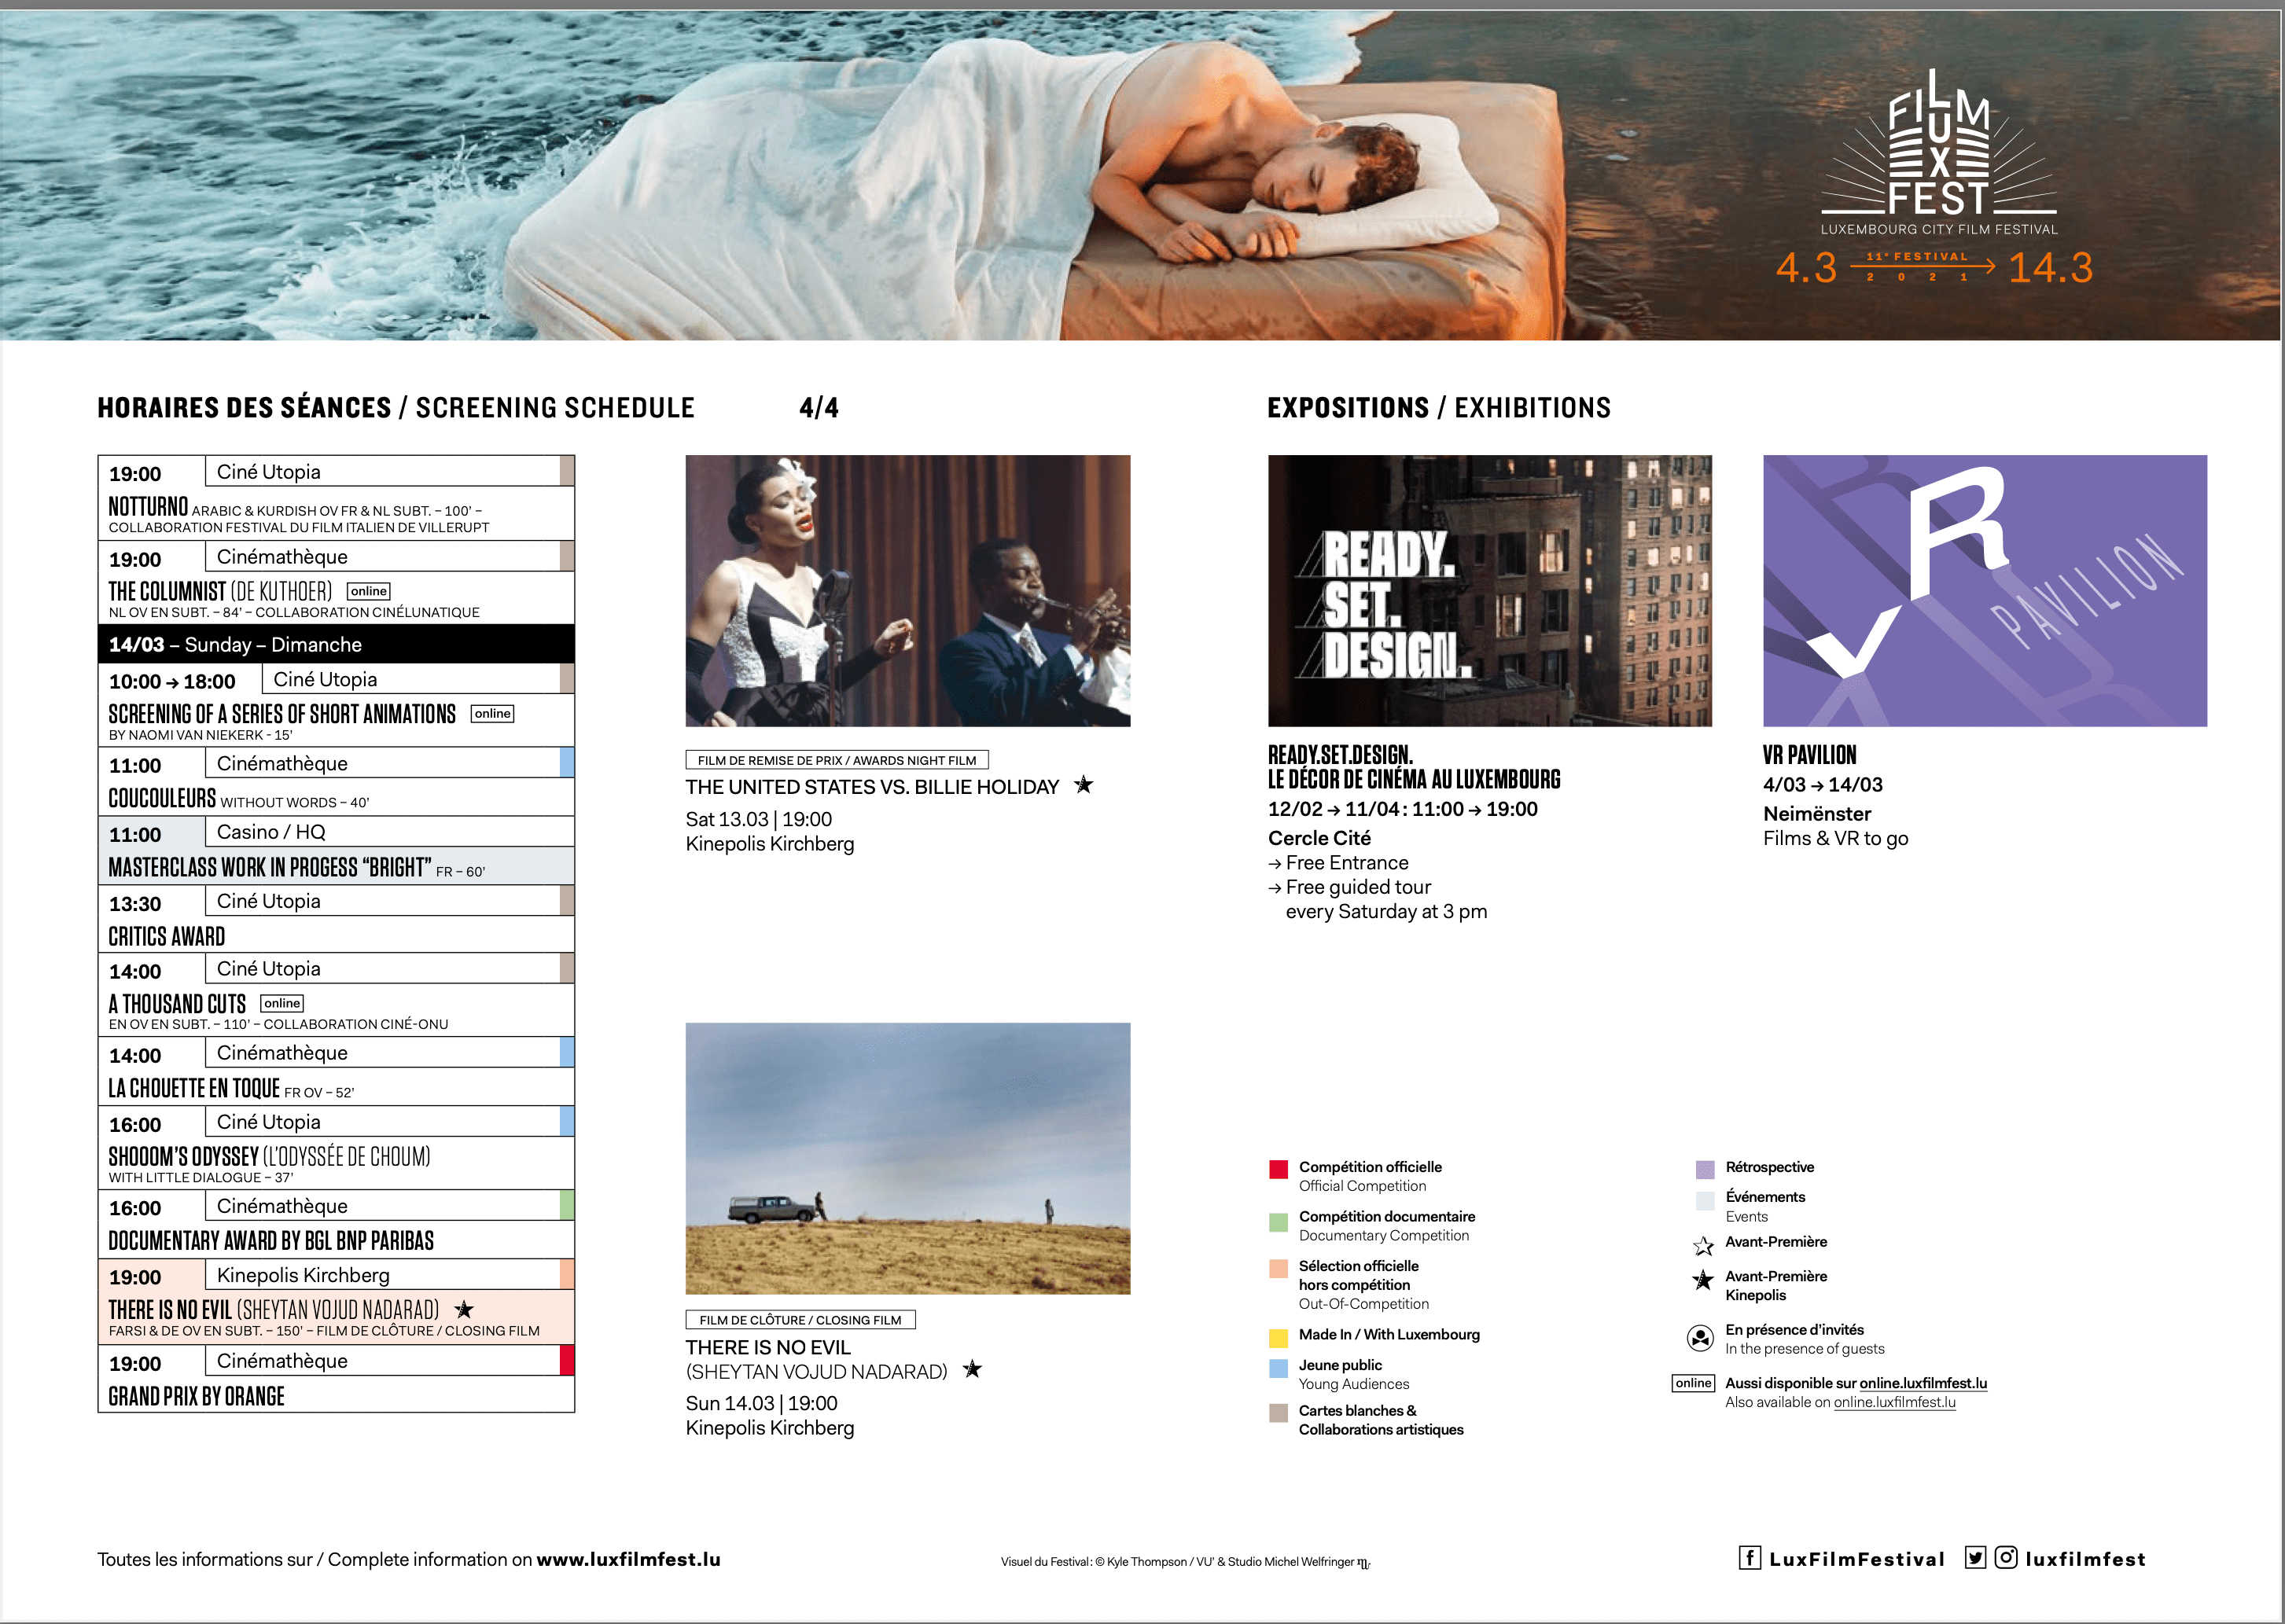Click the Instagram icon near luxfilmfest
The height and width of the screenshot is (1624, 2285).
pyautogui.click(x=2006, y=1557)
